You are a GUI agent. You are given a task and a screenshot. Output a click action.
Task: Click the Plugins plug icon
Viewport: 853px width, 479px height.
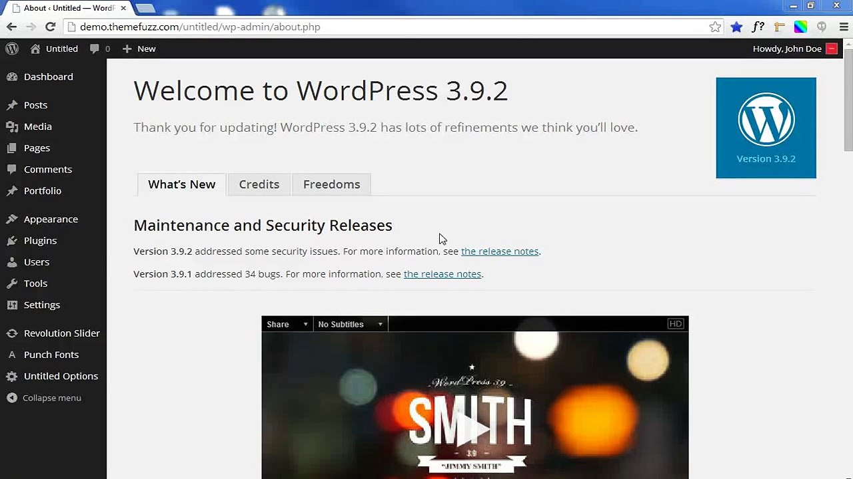pos(12,241)
